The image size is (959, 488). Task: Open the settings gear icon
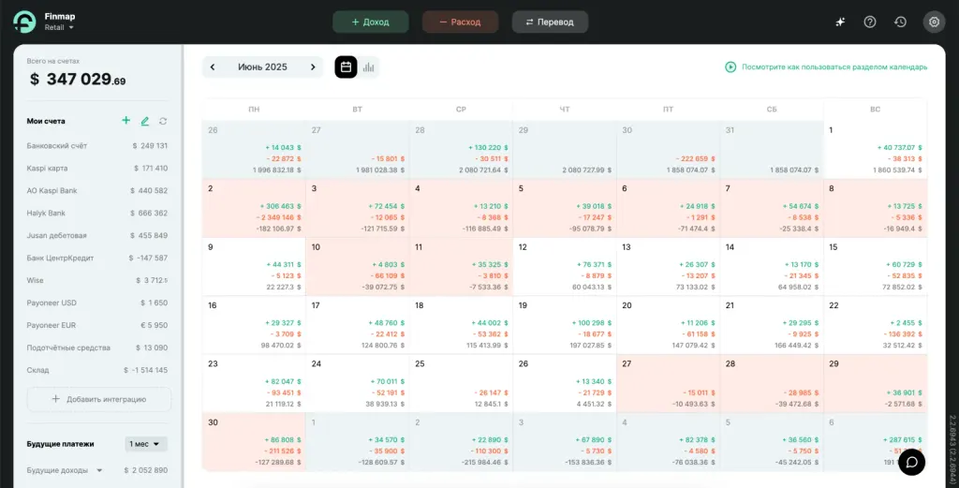click(934, 22)
